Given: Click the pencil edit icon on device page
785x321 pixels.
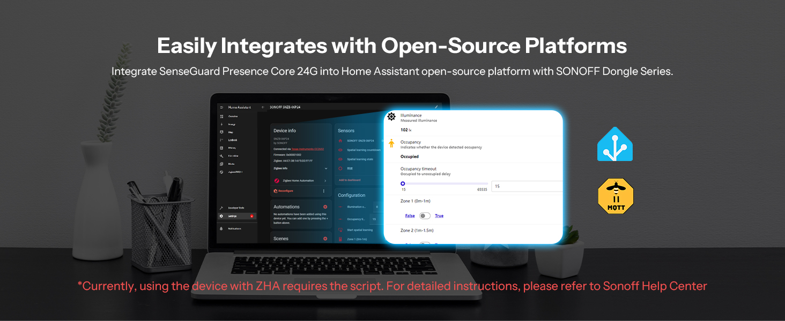Looking at the screenshot, I should pyautogui.click(x=436, y=107).
